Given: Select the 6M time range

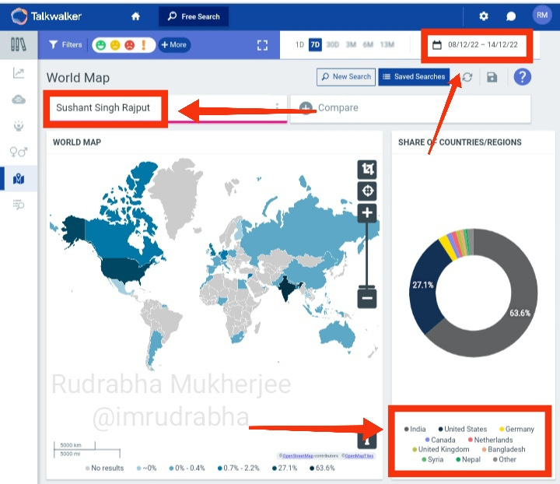Looking at the screenshot, I should (x=368, y=44).
